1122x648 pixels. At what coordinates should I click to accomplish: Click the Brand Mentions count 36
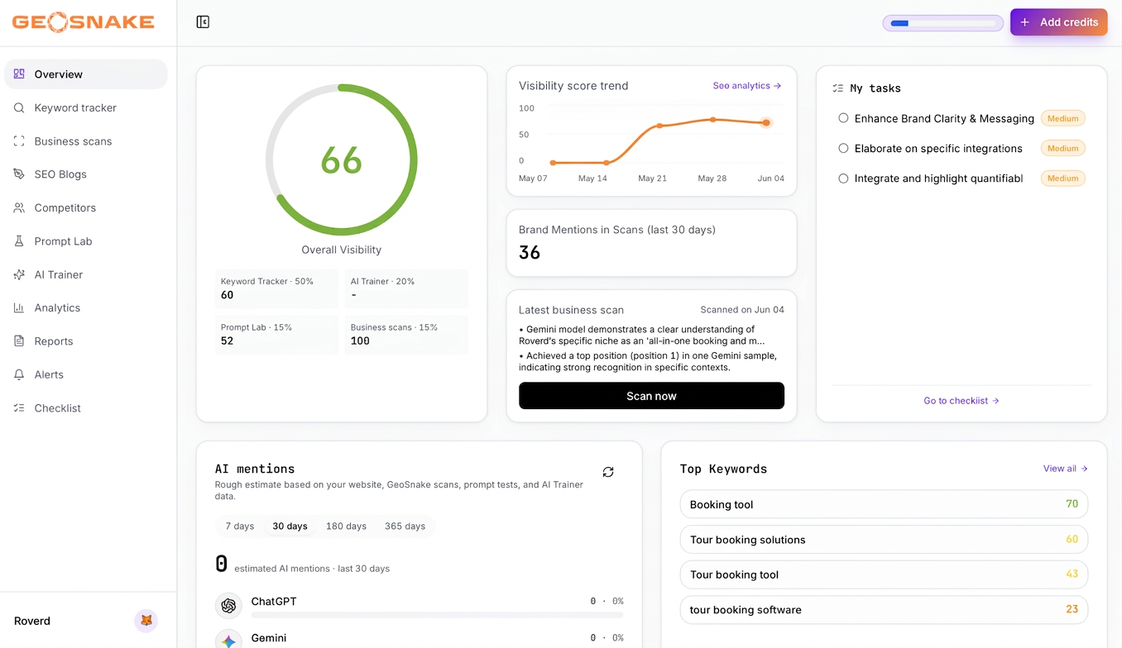pyautogui.click(x=530, y=253)
